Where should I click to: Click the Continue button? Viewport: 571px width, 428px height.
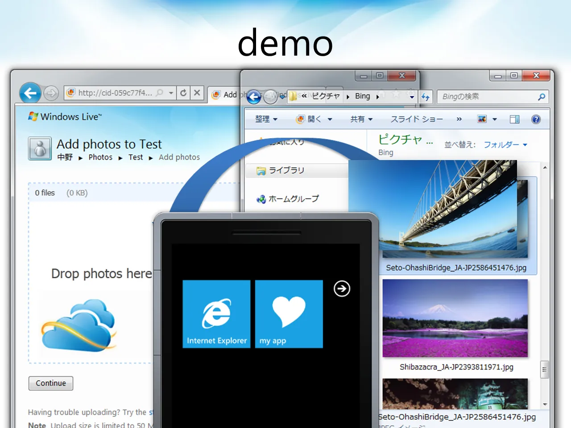point(51,383)
